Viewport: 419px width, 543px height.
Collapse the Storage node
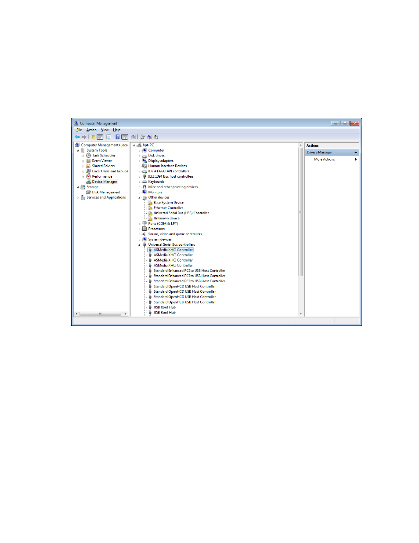click(78, 187)
